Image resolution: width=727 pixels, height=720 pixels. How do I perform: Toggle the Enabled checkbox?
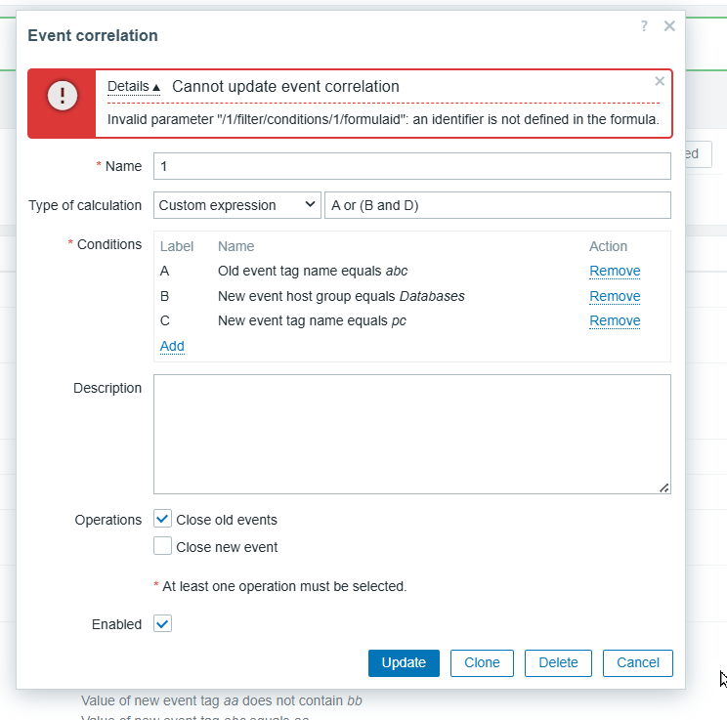point(163,623)
